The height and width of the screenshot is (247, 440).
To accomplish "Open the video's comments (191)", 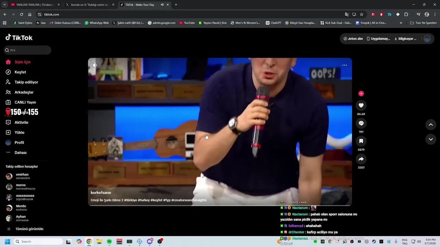I will point(361,123).
